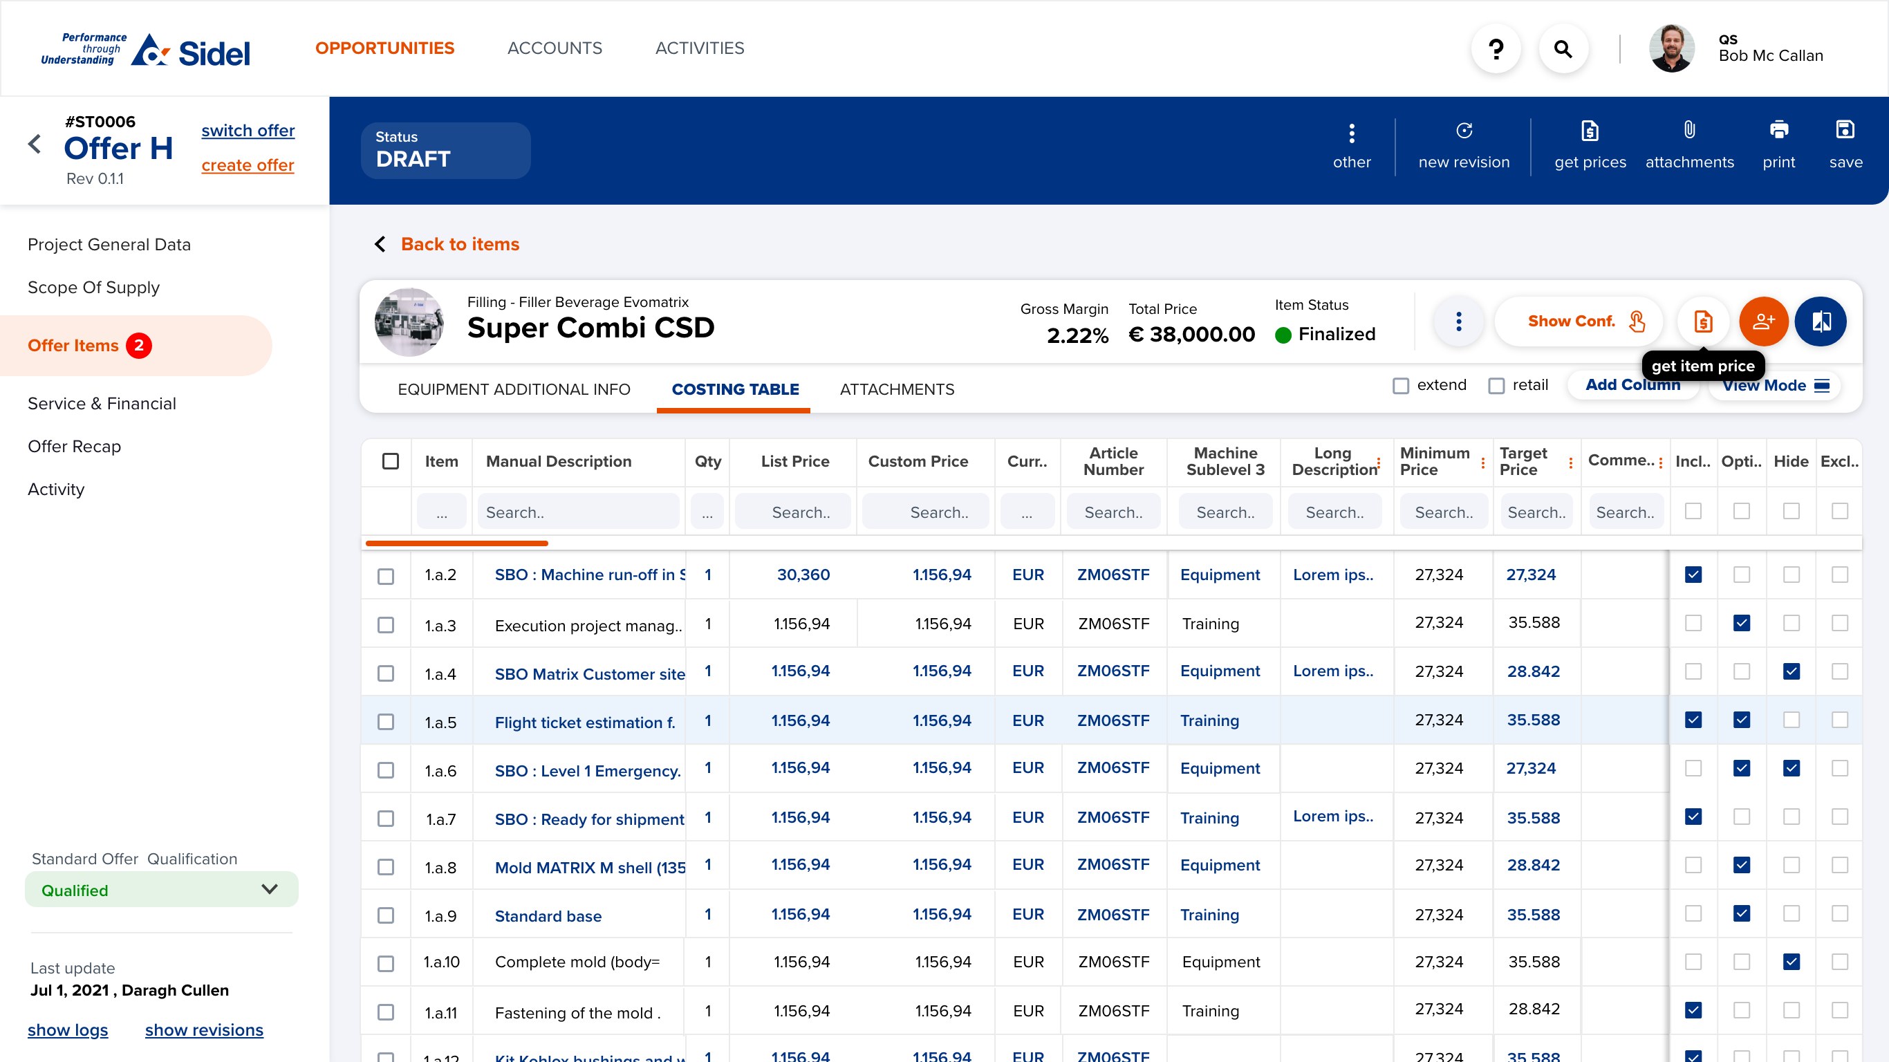The width and height of the screenshot is (1889, 1062).
Task: Click the orange add user icon
Action: tap(1763, 322)
